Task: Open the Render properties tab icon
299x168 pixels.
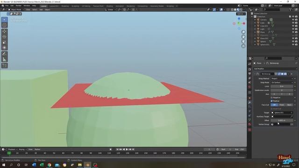Action: pyautogui.click(x=249, y=70)
